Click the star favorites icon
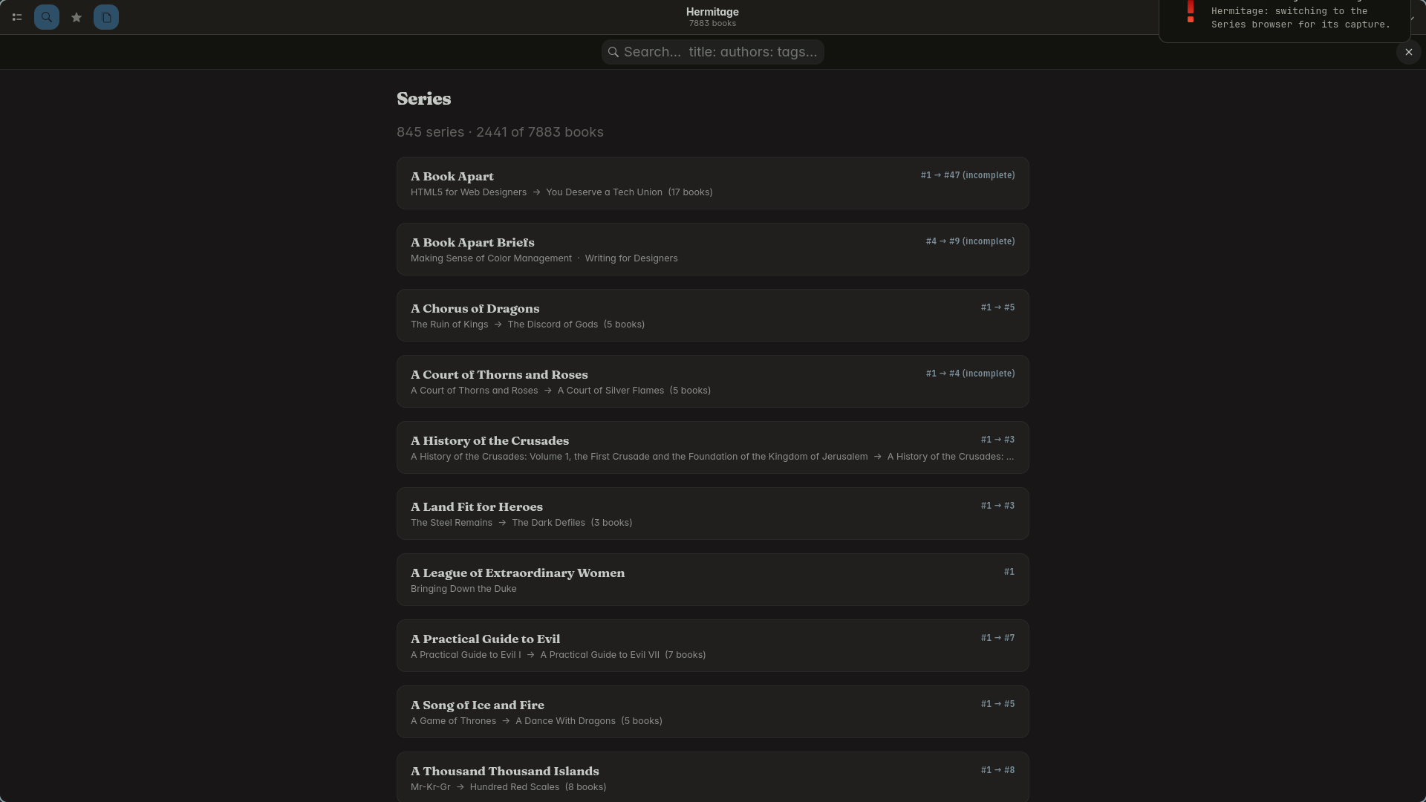1426x802 pixels. point(76,17)
